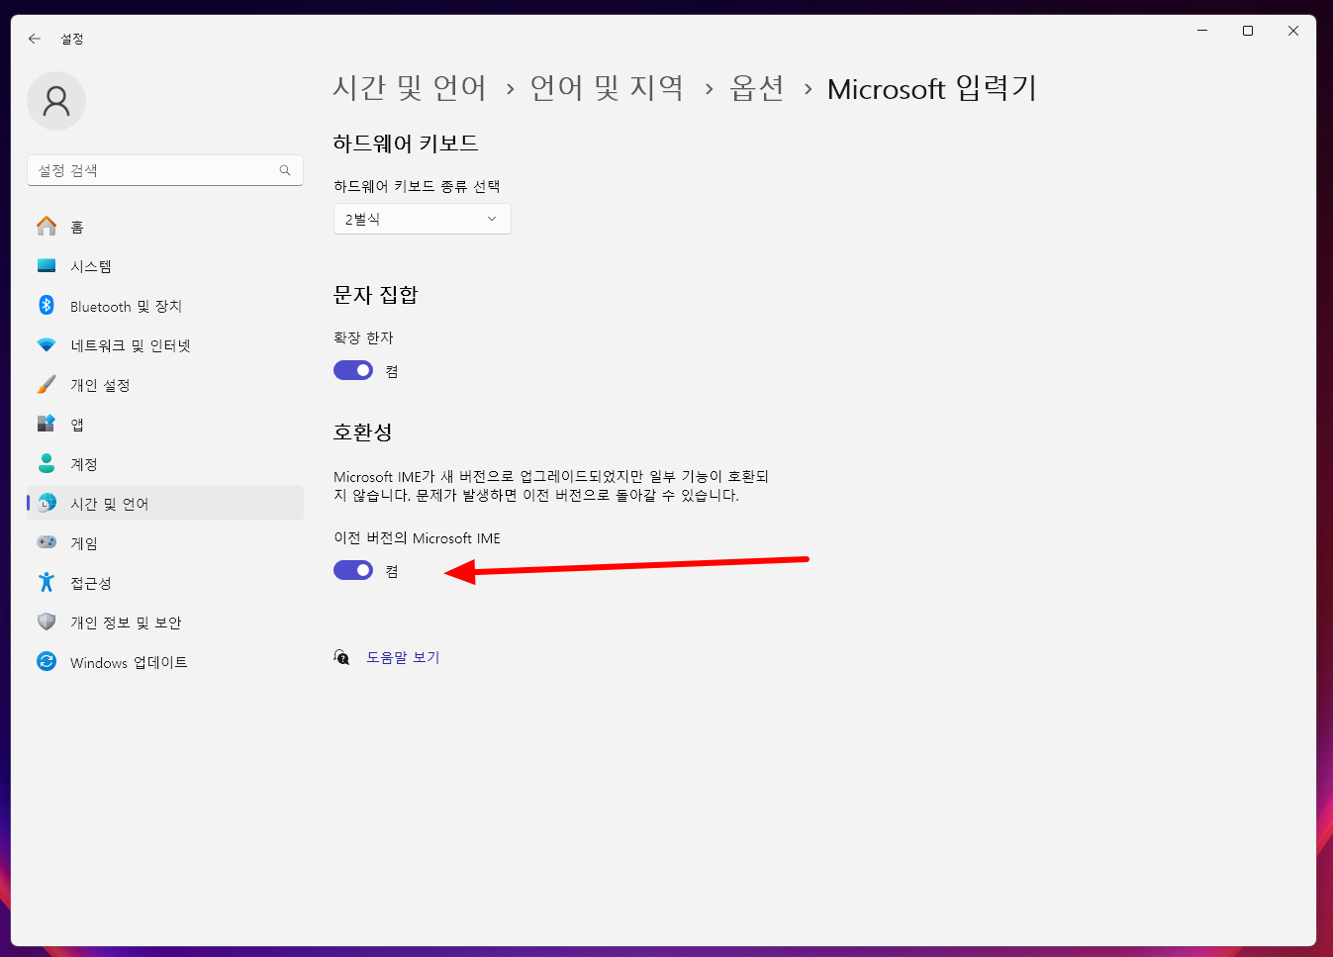Minimize the Settings window
This screenshot has height=957, width=1333.
1202,31
